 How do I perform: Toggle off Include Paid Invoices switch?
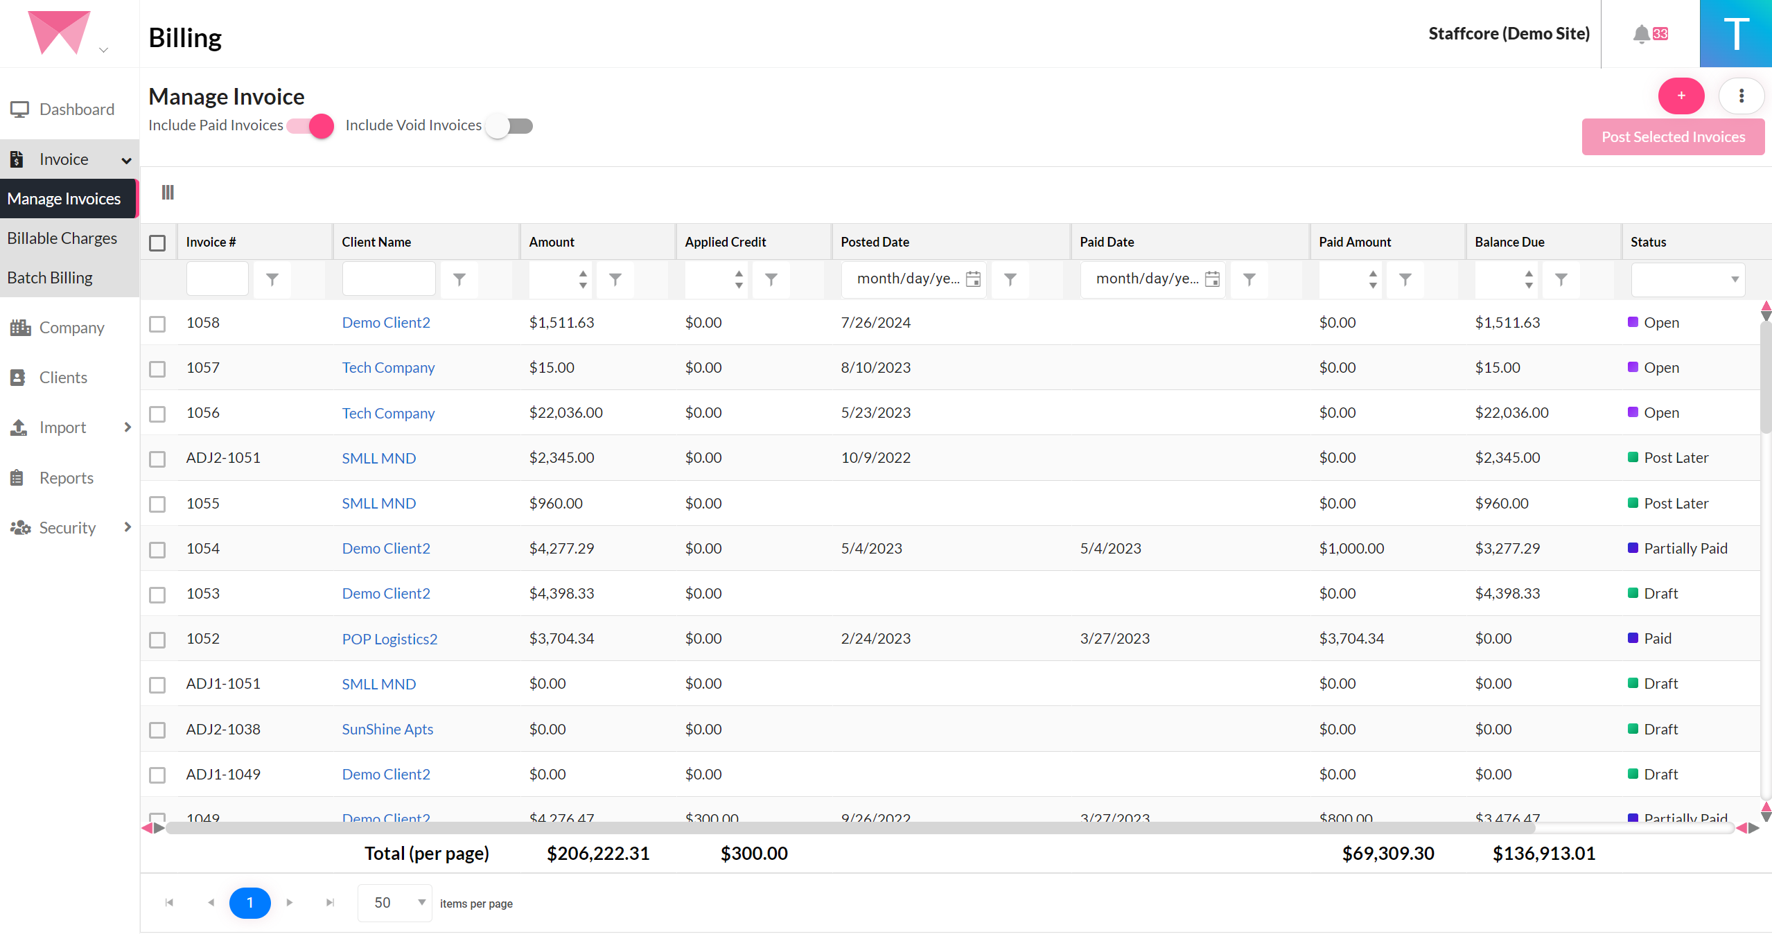[x=311, y=126]
